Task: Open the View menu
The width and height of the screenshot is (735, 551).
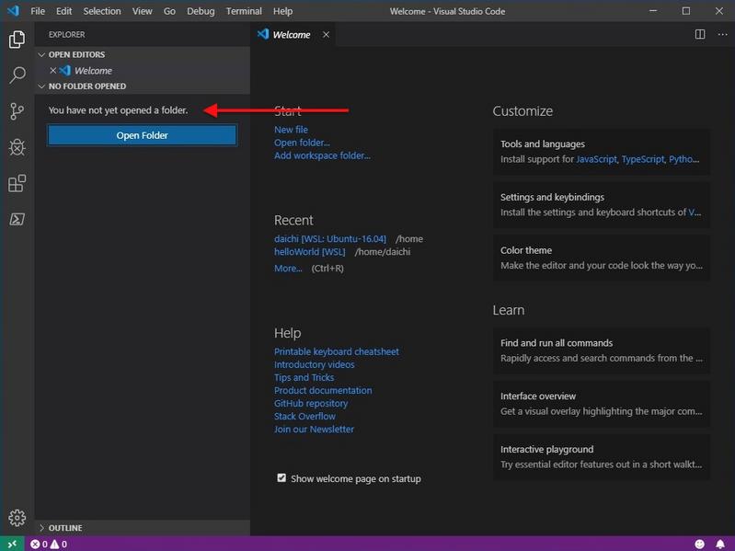Action: pos(142,11)
